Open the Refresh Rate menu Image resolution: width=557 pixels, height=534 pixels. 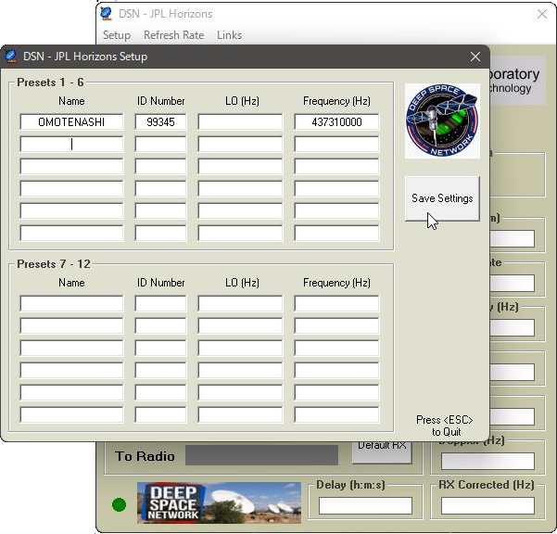coord(173,35)
